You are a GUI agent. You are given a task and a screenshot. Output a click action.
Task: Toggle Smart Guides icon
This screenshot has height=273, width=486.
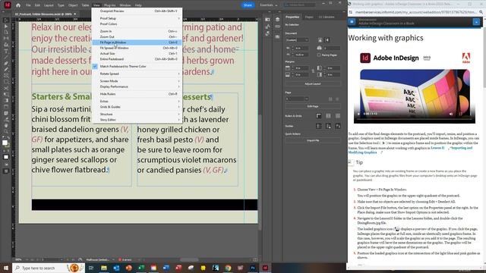pyautogui.click(x=338, y=126)
